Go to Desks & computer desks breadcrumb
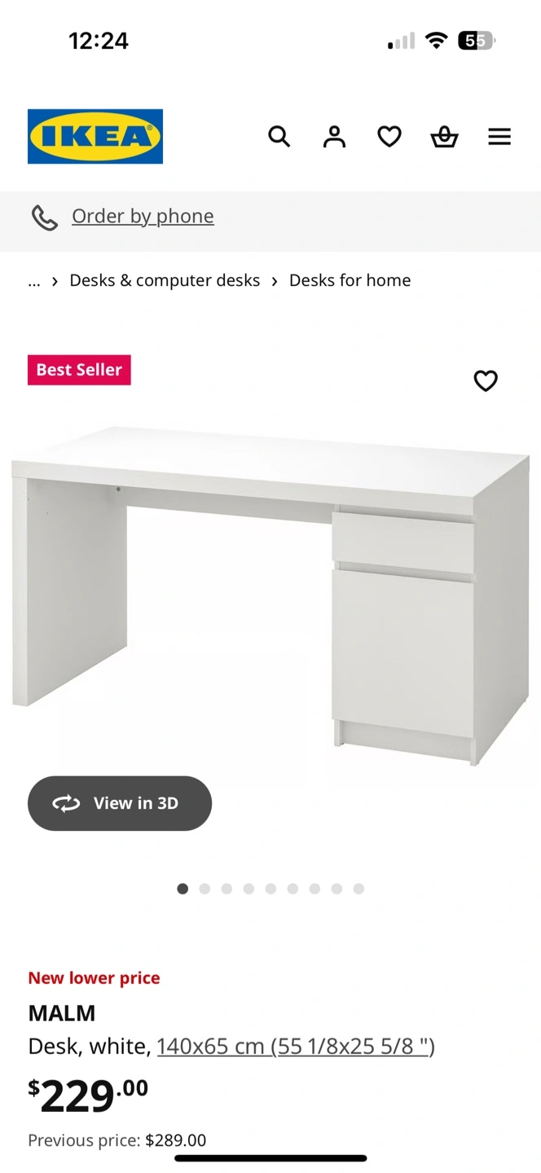 click(165, 280)
